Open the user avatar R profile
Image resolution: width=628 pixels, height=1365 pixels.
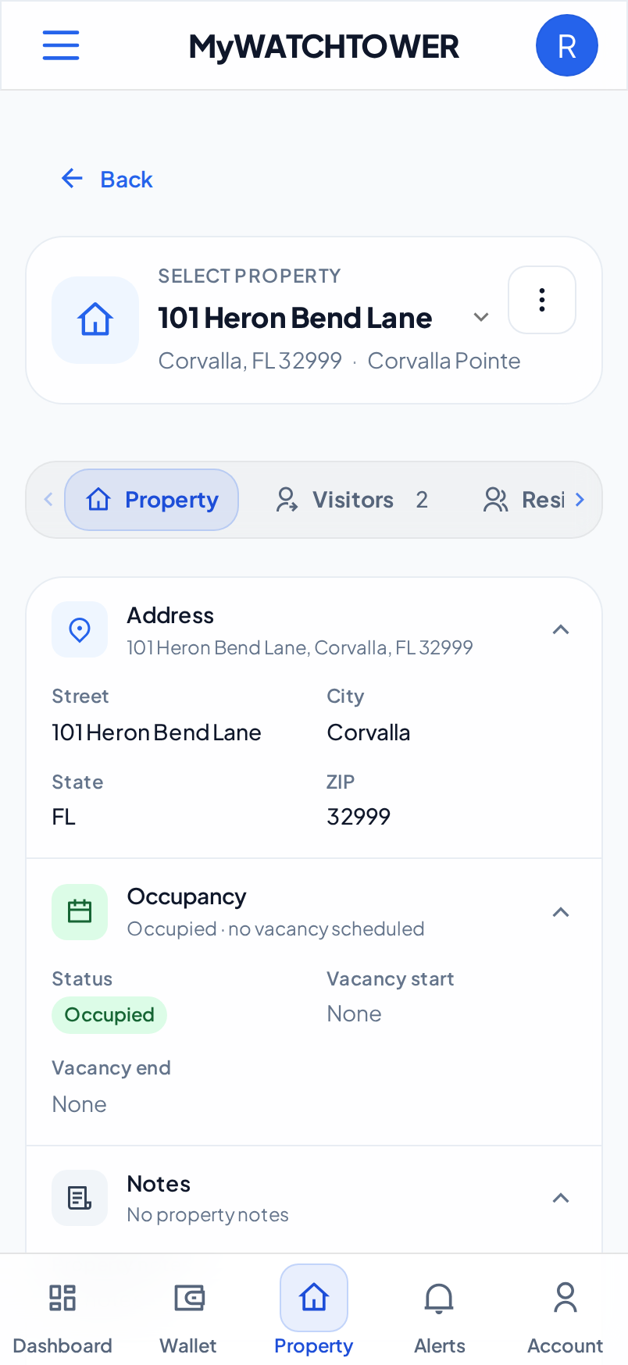click(x=567, y=45)
